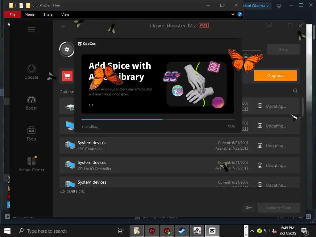Switch to CapCut taskbar button
The width and height of the screenshot is (316, 237).
click(212, 231)
